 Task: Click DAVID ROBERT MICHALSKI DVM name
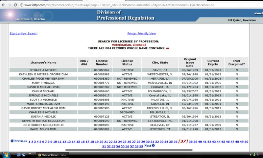(x=43, y=108)
